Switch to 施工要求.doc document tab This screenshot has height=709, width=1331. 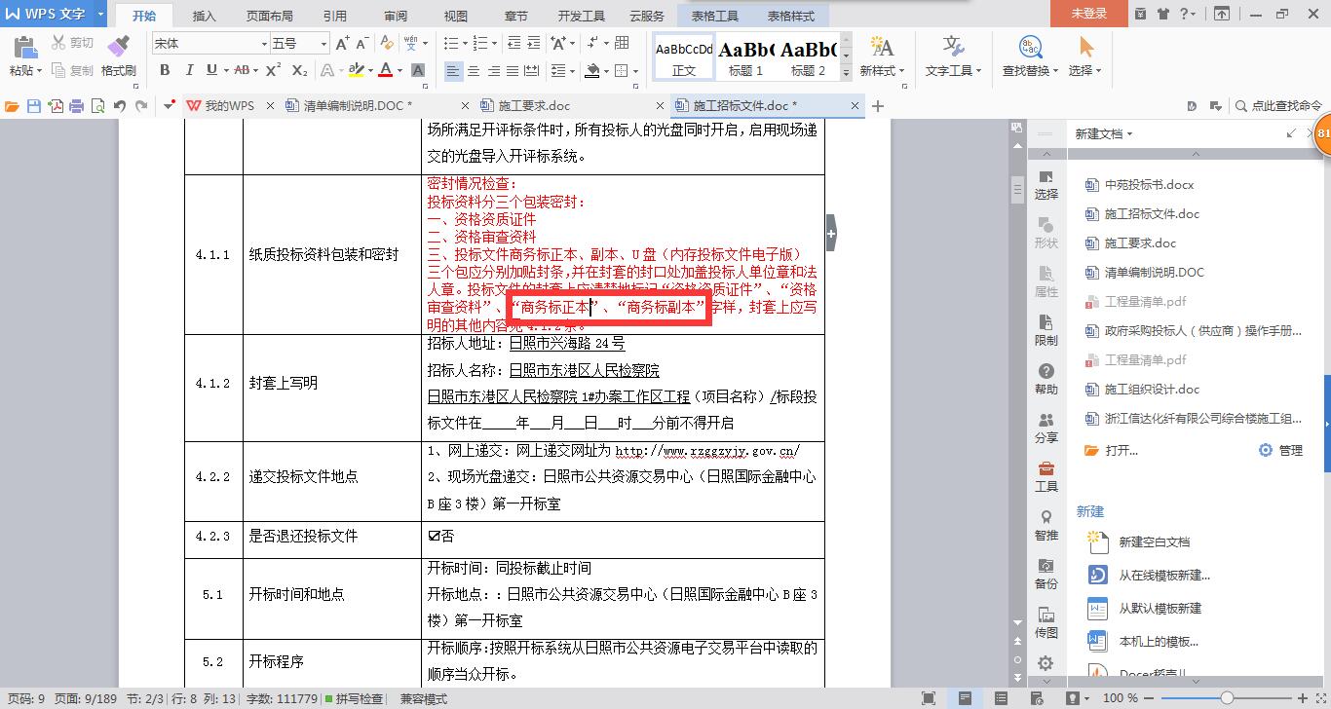pyautogui.click(x=534, y=106)
